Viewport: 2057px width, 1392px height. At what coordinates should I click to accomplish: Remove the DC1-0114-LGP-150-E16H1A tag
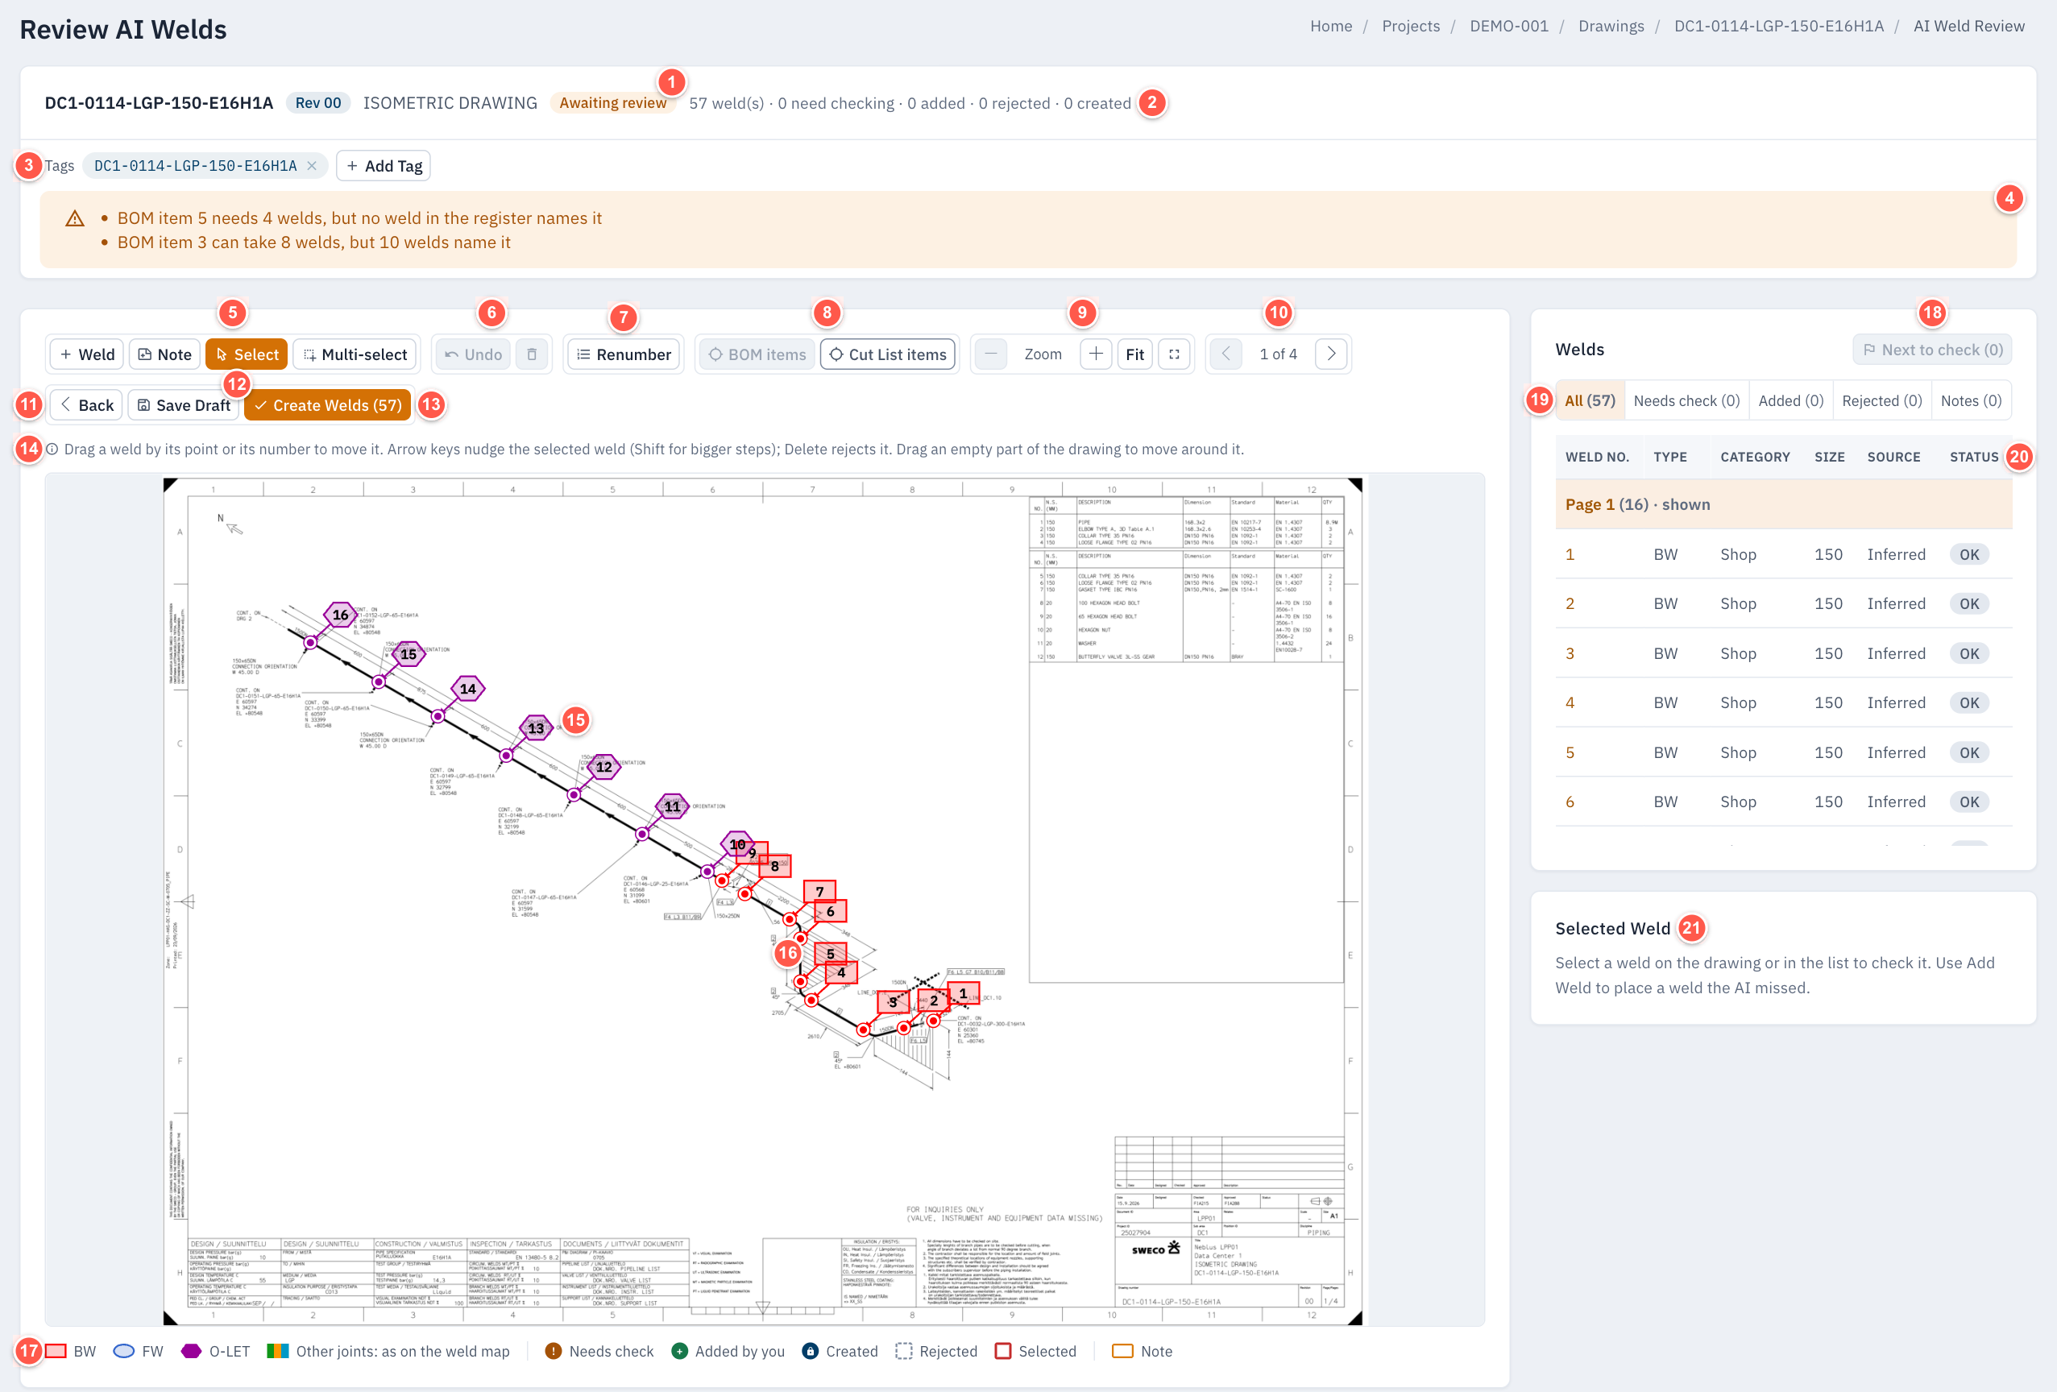pyautogui.click(x=312, y=165)
